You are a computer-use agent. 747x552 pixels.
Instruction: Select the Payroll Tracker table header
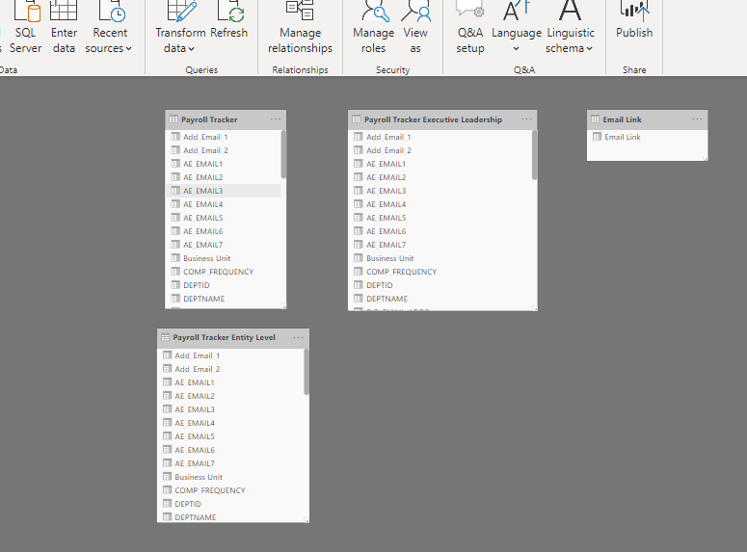(x=226, y=119)
